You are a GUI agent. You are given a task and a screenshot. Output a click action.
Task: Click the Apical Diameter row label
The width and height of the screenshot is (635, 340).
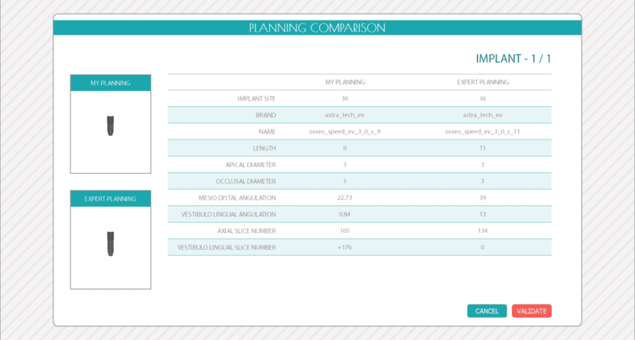click(x=251, y=165)
